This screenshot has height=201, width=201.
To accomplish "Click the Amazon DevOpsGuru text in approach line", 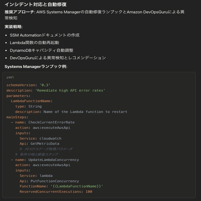I will [x=147, y=12].
